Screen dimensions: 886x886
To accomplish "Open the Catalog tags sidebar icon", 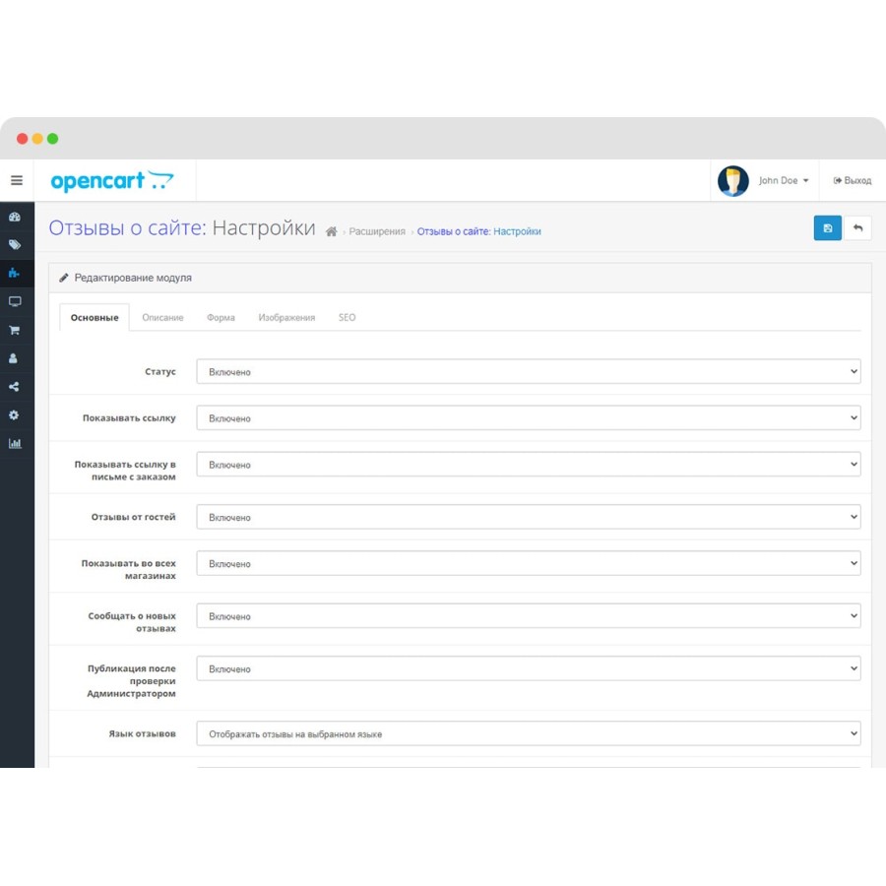I will point(15,245).
